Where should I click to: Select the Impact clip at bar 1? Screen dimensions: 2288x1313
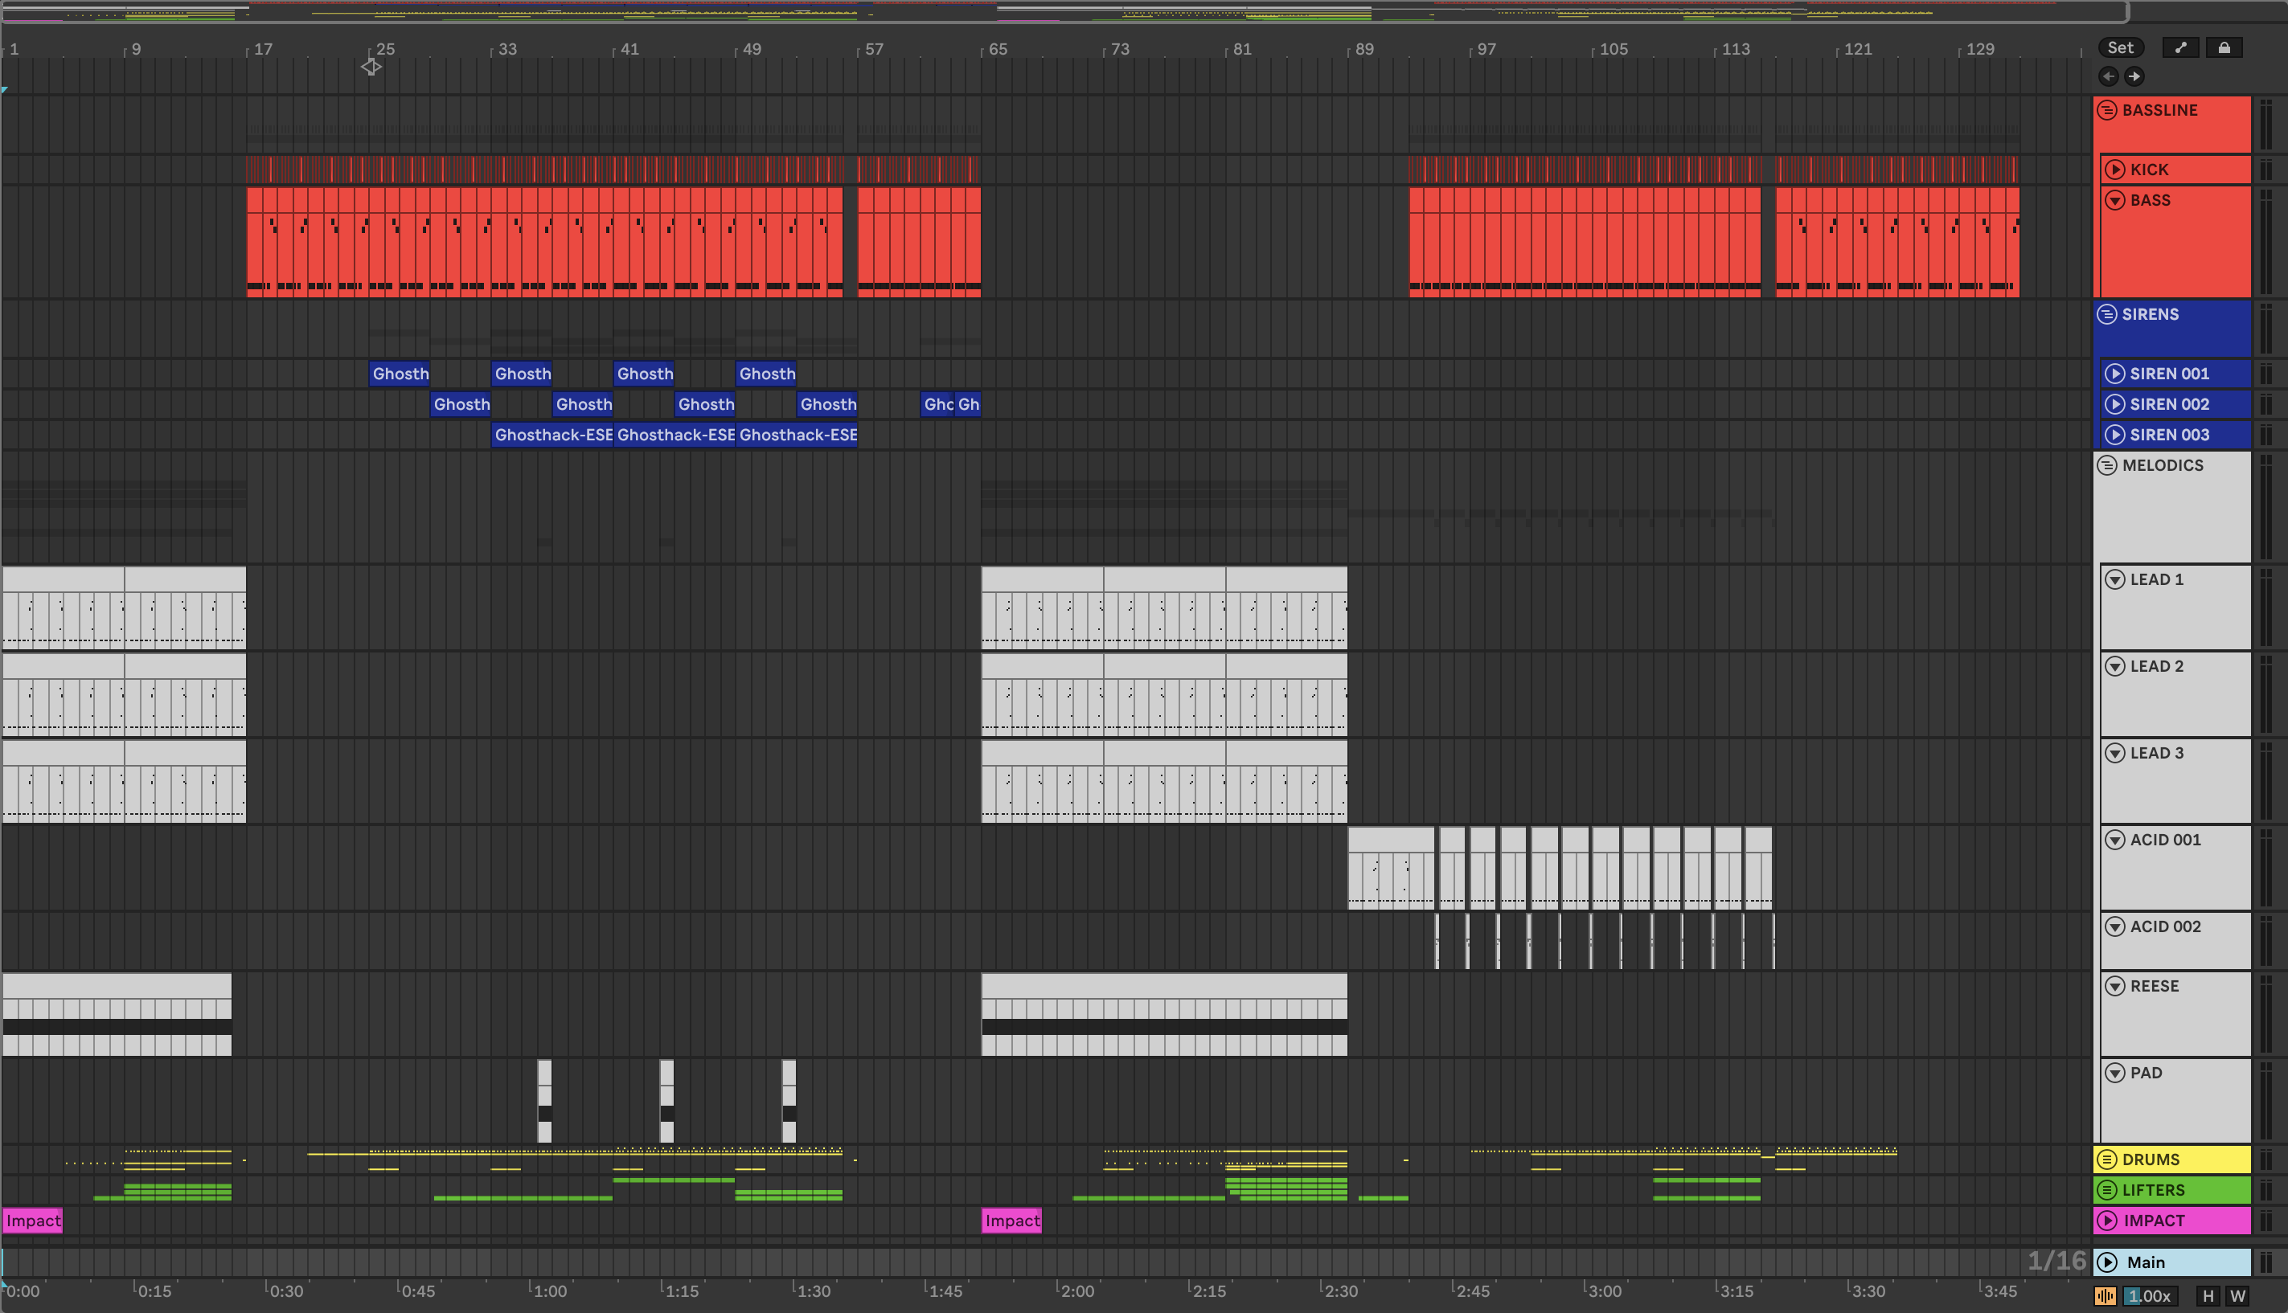tap(32, 1221)
